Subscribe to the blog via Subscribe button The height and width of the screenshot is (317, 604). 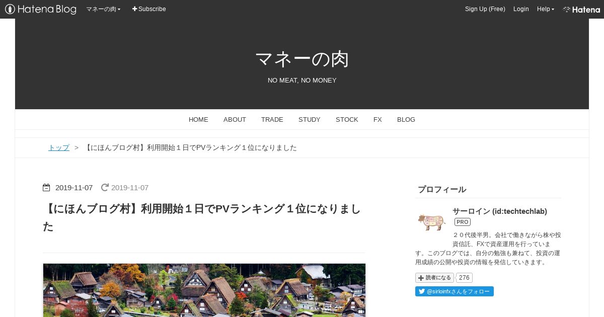(x=149, y=9)
